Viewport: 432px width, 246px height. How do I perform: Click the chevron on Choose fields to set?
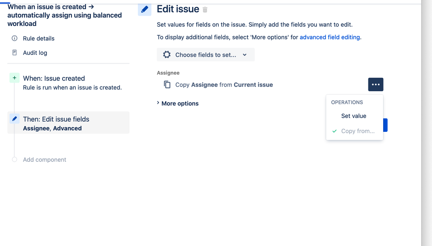click(245, 55)
